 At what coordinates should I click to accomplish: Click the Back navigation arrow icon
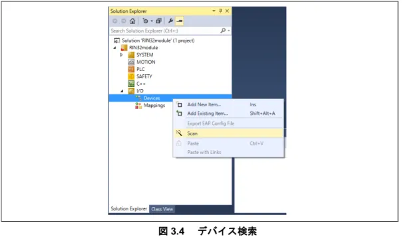(115, 21)
